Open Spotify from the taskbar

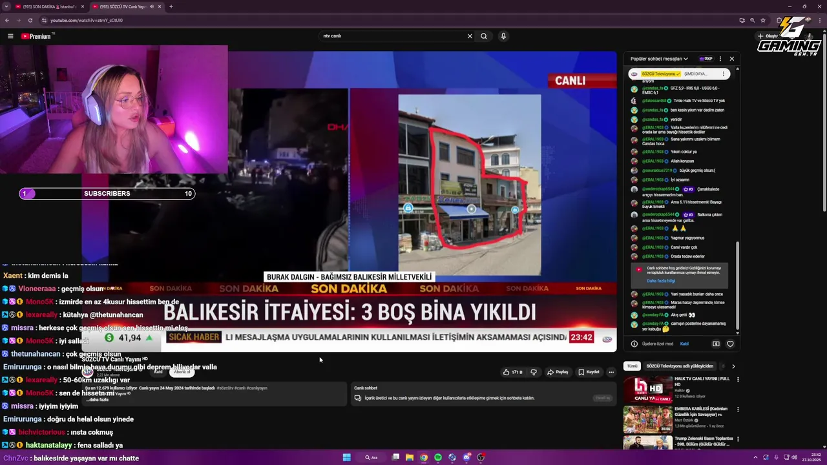coord(438,457)
